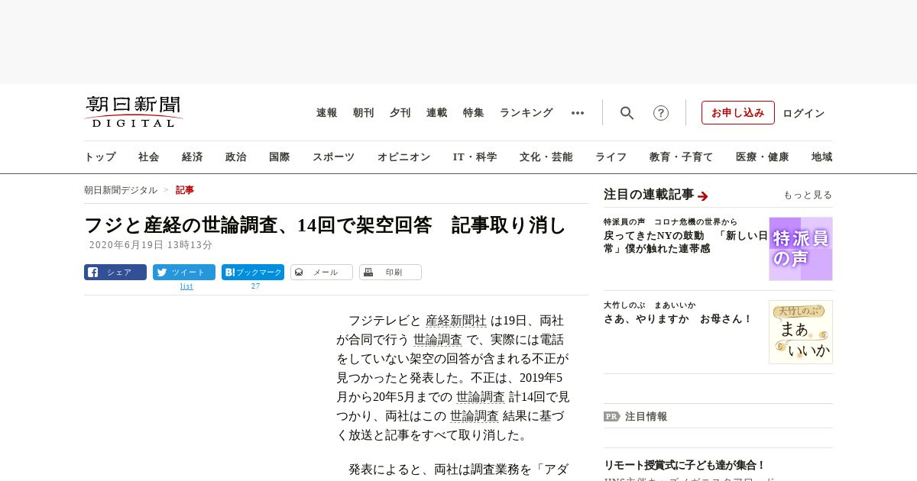Go to the 文化・芸能 section tab
The width and height of the screenshot is (917, 481).
(546, 157)
